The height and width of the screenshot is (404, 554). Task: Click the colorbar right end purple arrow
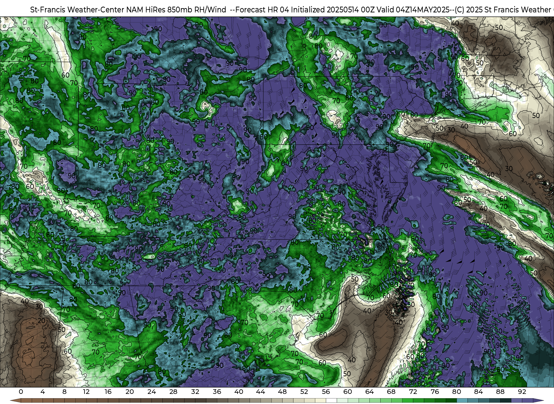[x=538, y=401]
